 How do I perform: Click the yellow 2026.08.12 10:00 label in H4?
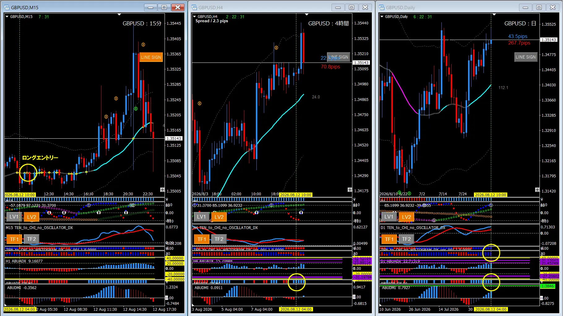pyautogui.click(x=296, y=195)
